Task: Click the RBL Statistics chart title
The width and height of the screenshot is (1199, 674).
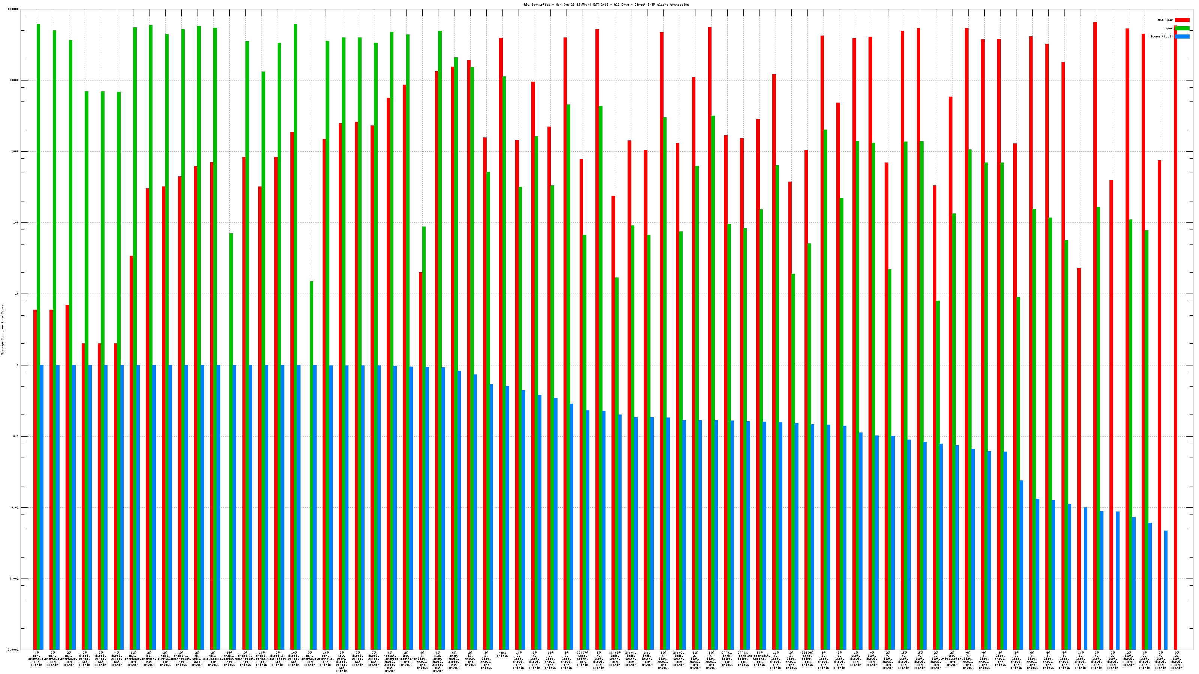Action: 606,4
